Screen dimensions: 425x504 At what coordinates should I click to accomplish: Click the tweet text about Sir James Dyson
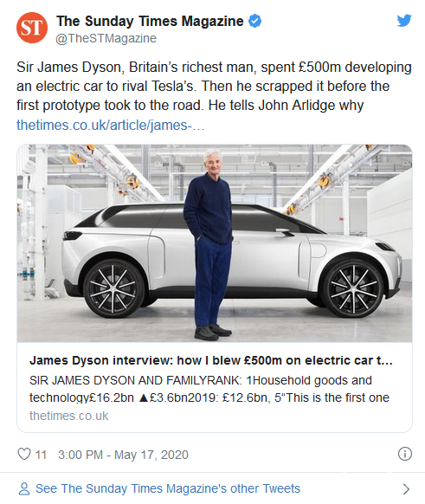[x=214, y=86]
